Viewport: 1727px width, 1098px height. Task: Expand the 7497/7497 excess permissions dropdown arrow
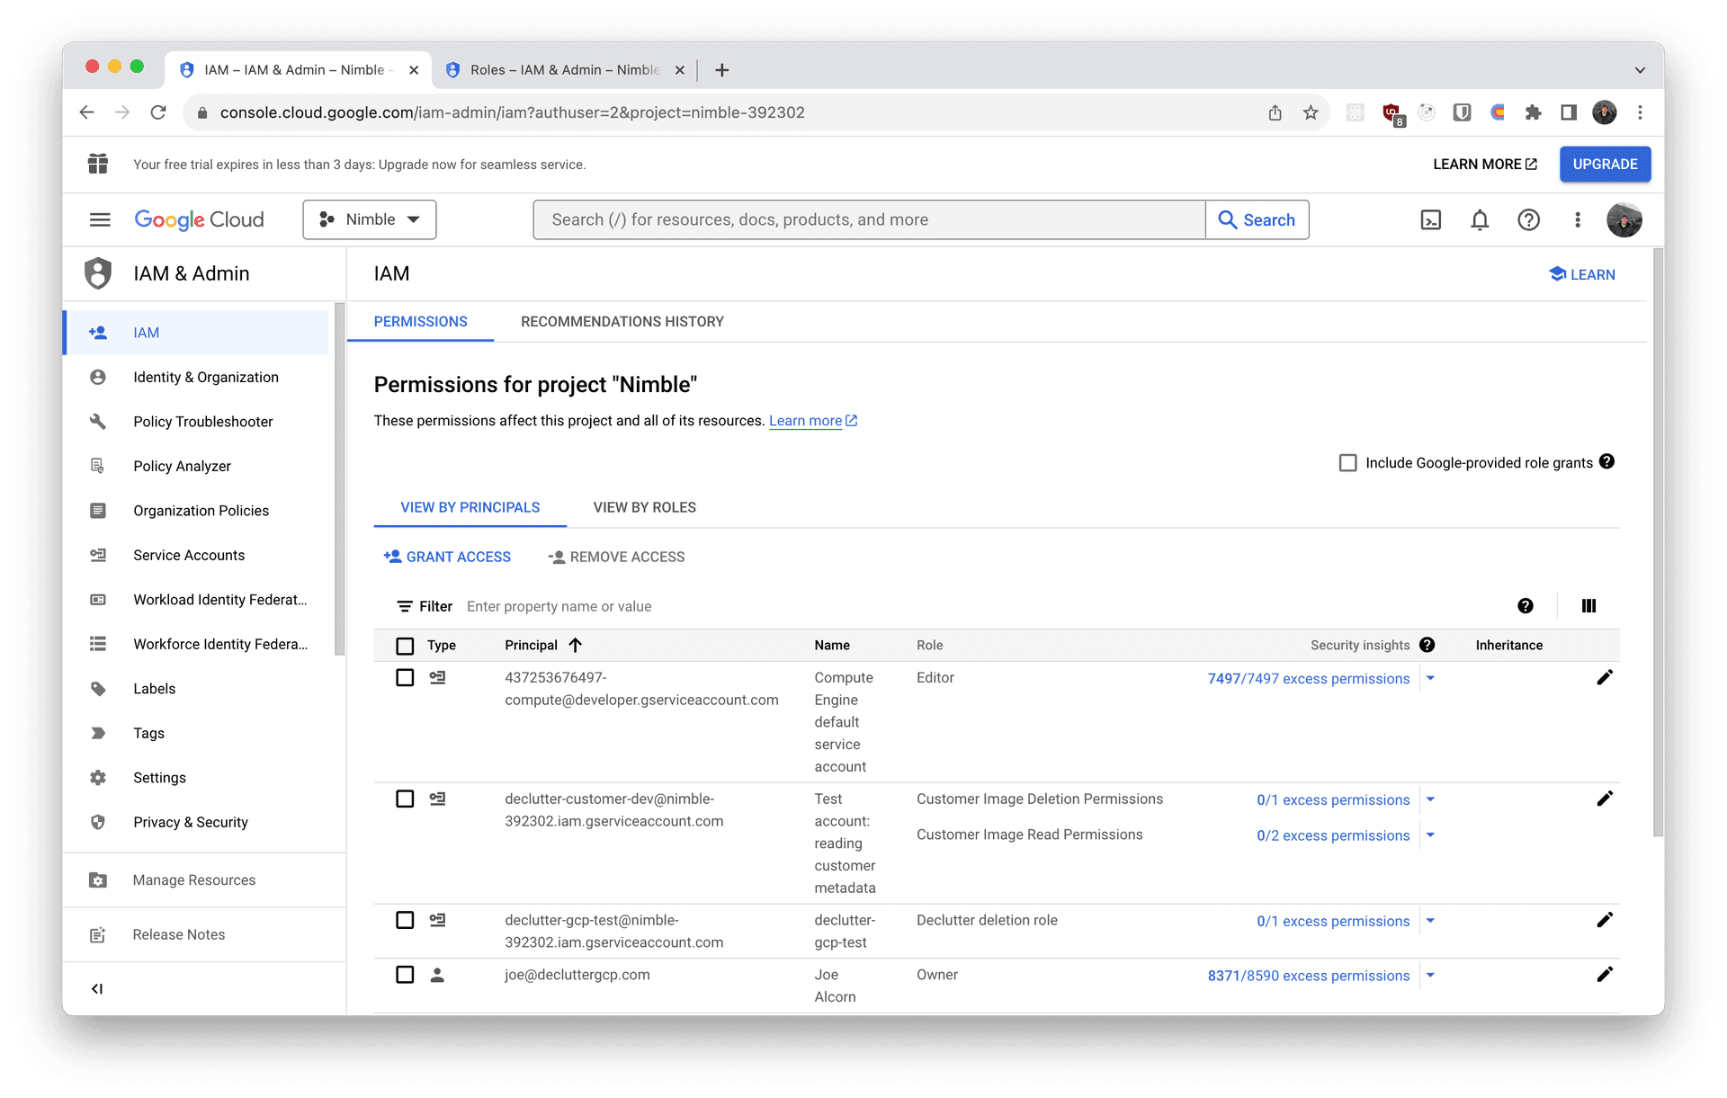tap(1430, 678)
